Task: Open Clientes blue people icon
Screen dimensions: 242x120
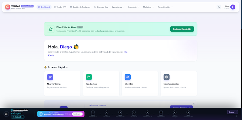Action: 128,77
